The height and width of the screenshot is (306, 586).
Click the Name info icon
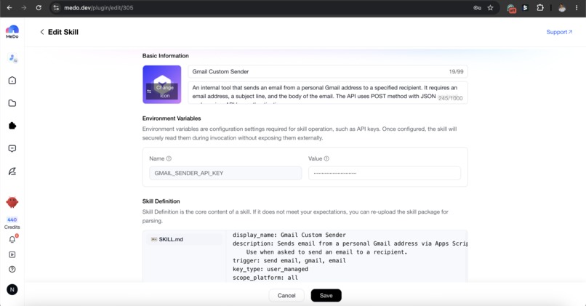[169, 158]
